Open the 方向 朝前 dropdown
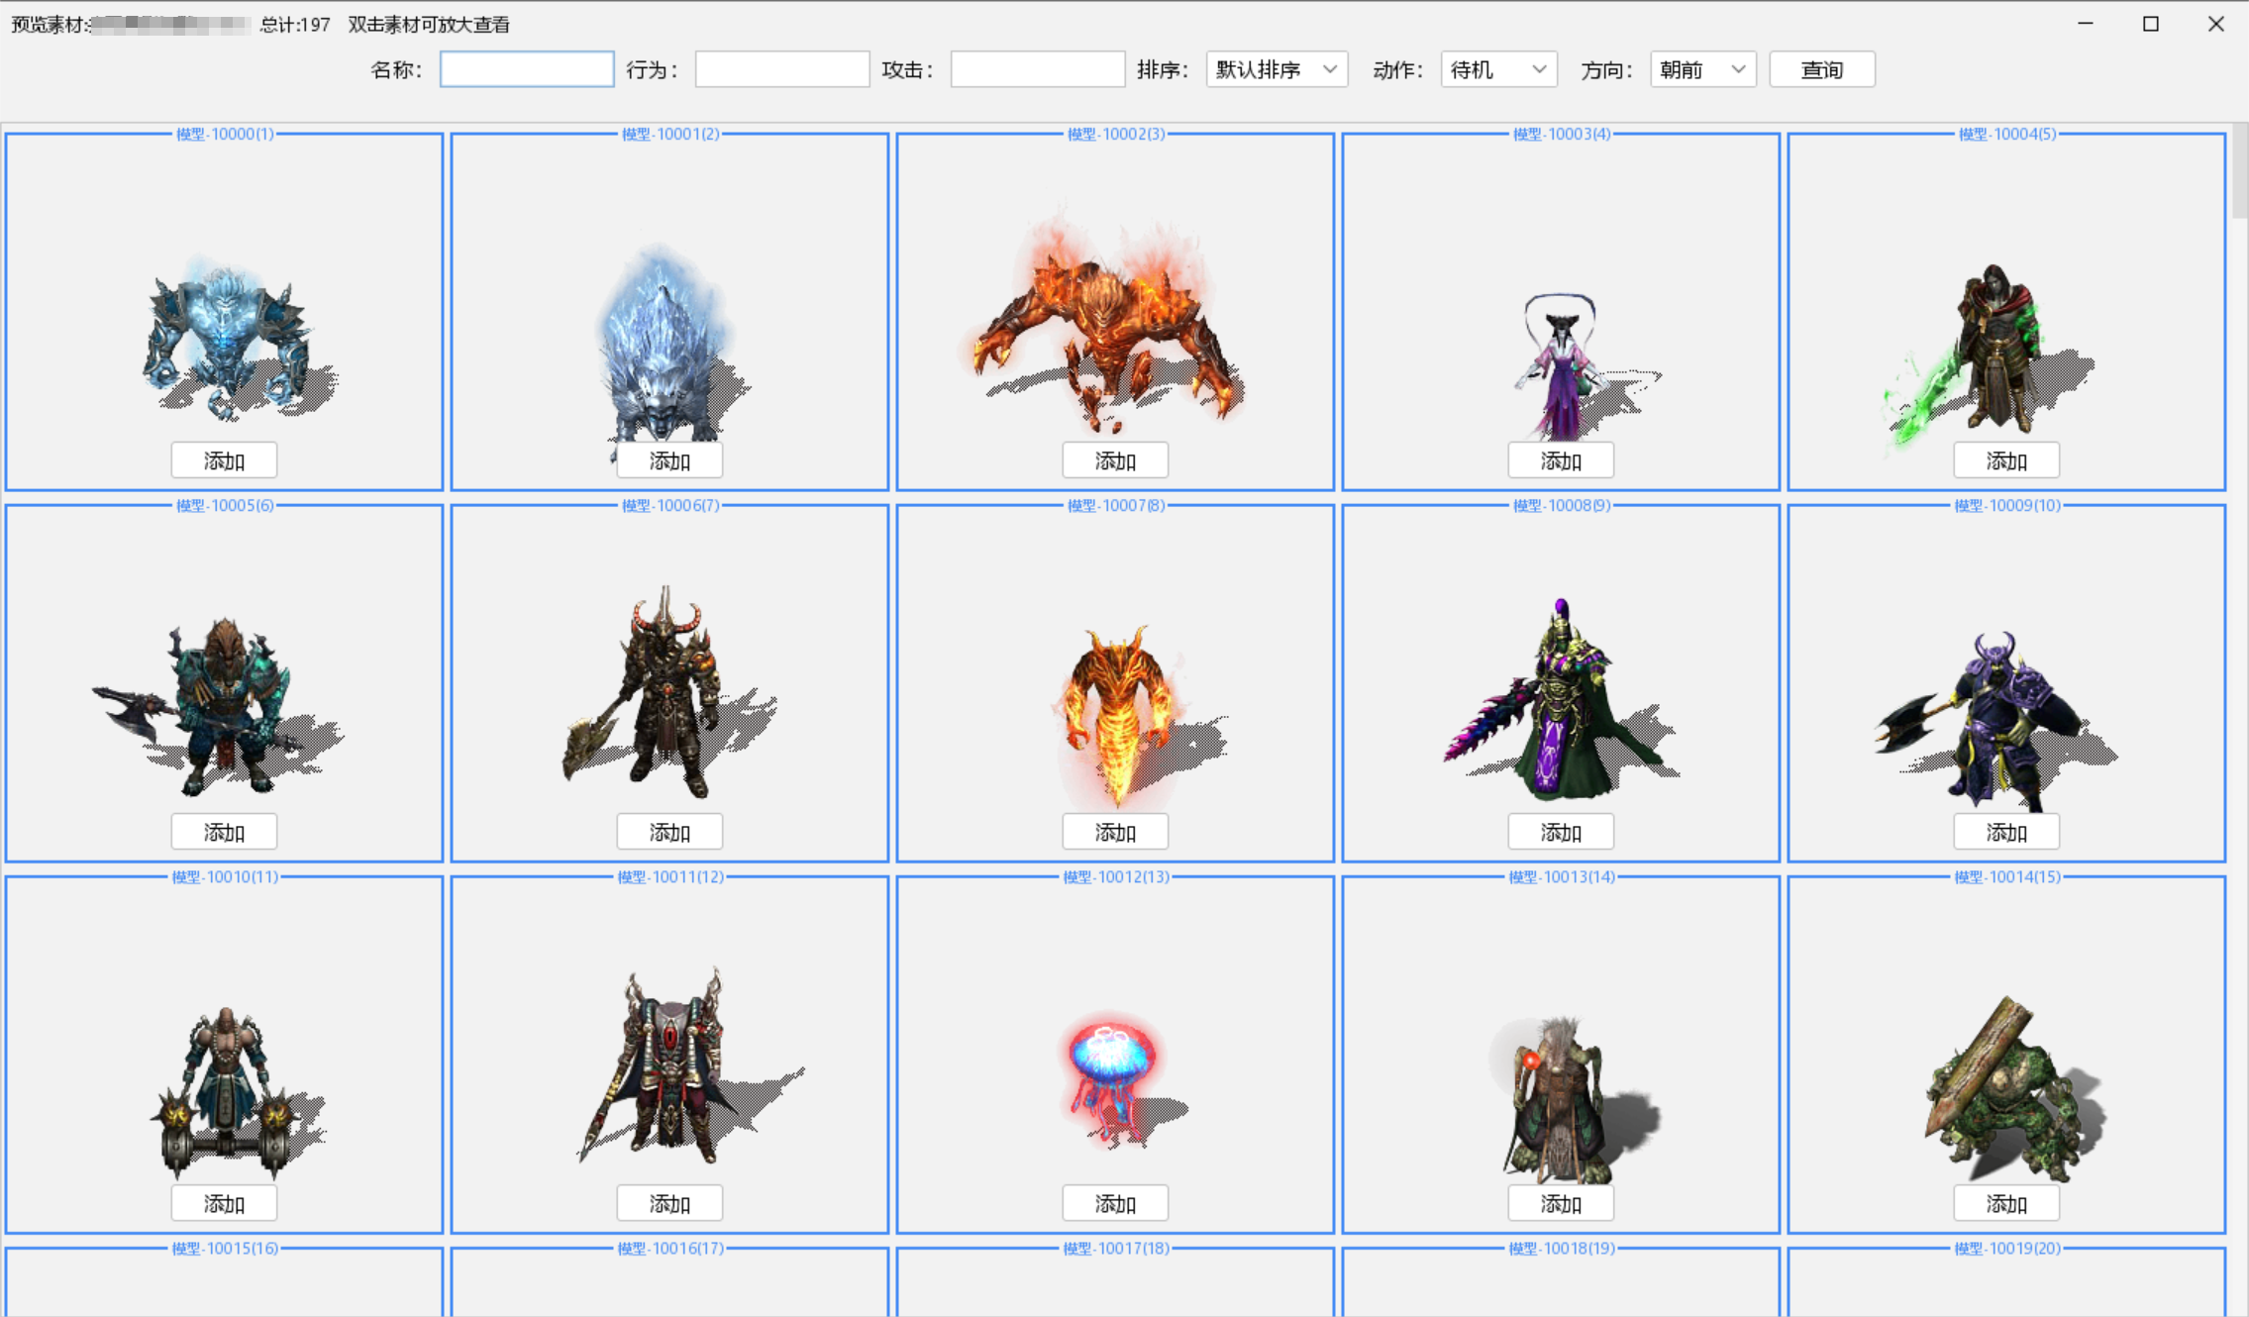The width and height of the screenshot is (2249, 1317). [1702, 69]
